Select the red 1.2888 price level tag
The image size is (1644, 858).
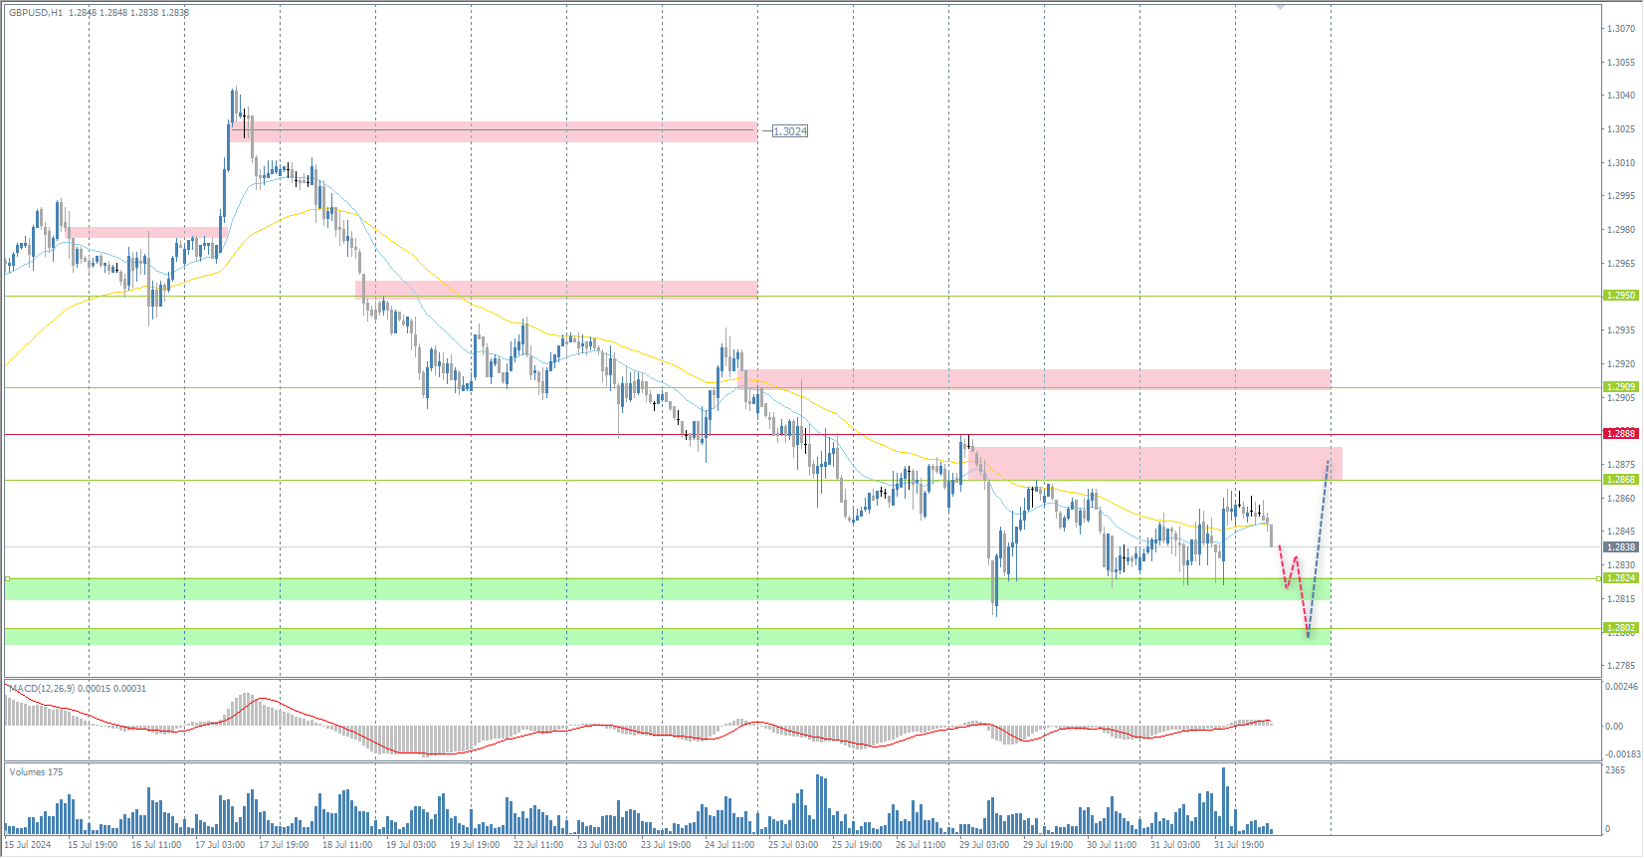pos(1621,434)
